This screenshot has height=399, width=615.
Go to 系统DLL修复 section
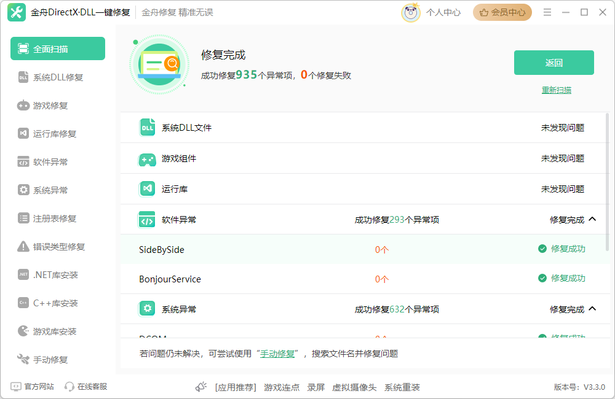(58, 77)
